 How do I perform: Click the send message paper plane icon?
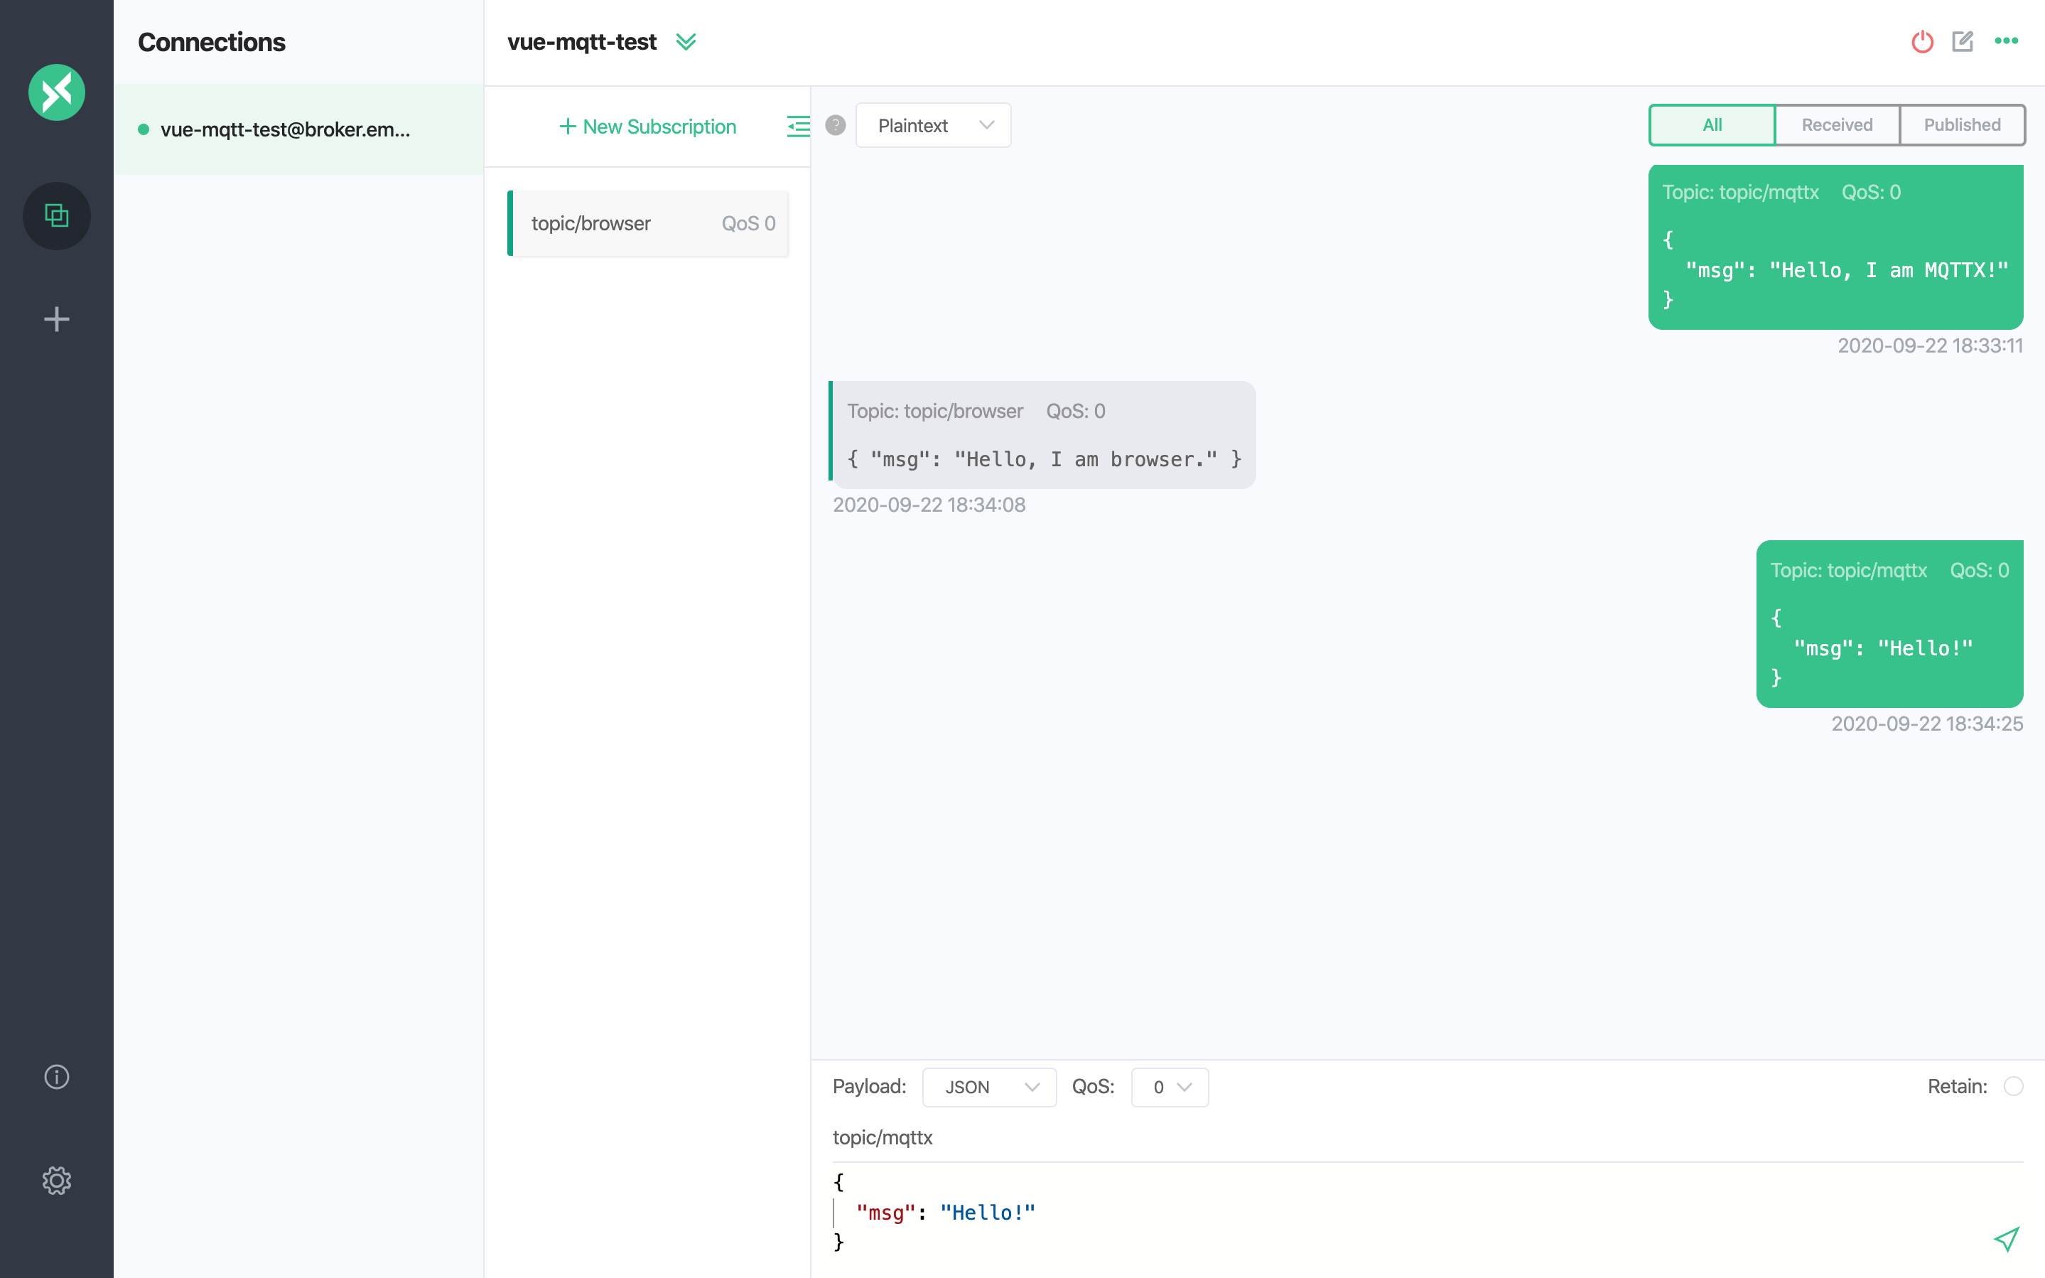(x=2006, y=1239)
